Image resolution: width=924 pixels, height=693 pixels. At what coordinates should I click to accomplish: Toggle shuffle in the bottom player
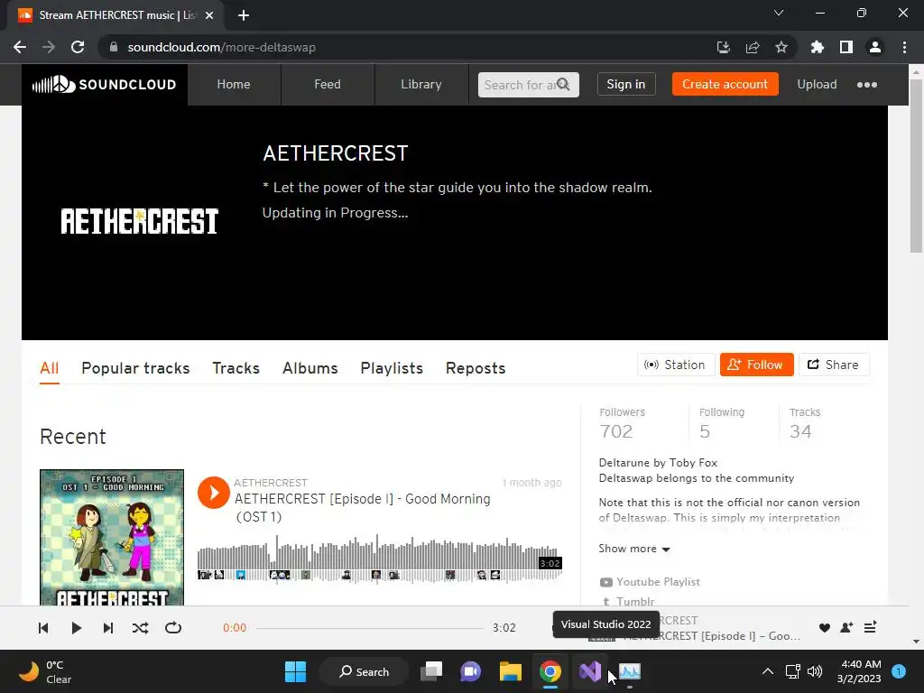140,628
